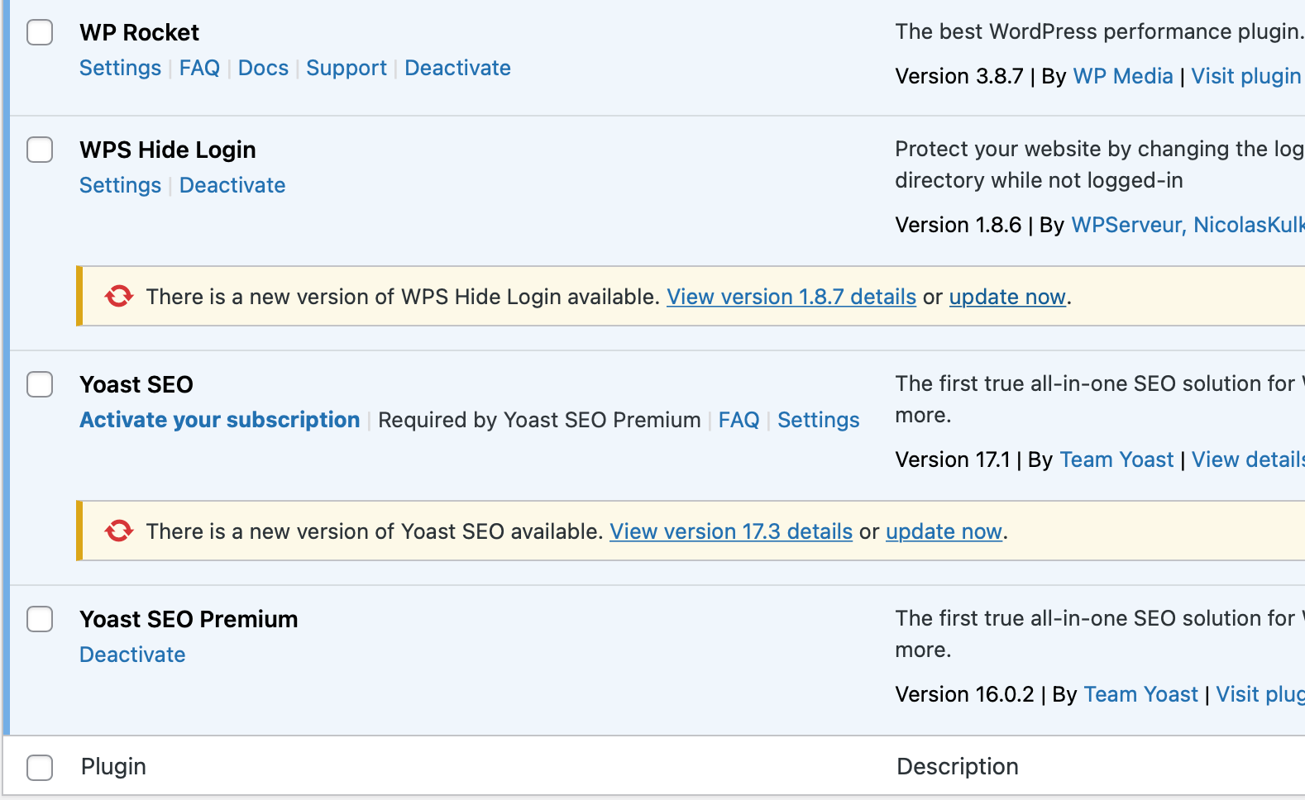The image size is (1305, 800).
Task: Click Activate your subscription for Yoast
Action: pos(220,420)
